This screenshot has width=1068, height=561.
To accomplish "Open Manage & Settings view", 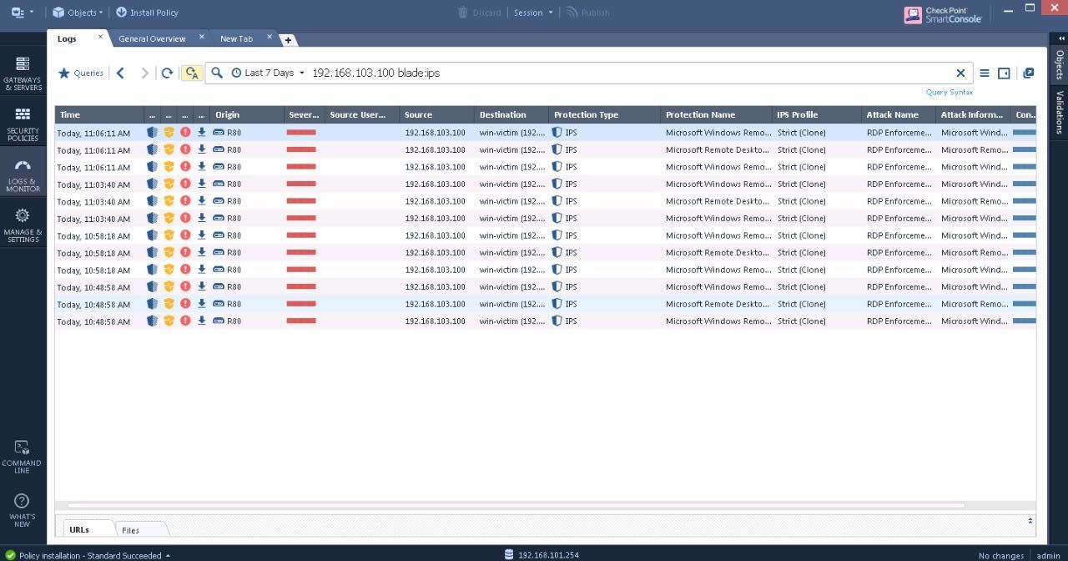I will (23, 225).
